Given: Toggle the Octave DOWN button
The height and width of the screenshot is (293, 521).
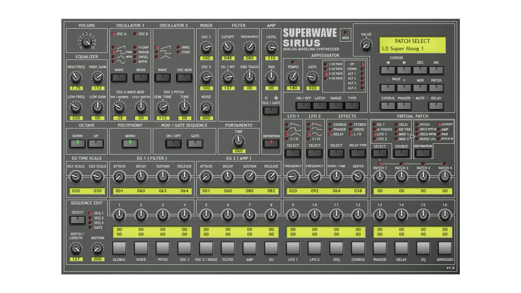Looking at the screenshot, I should point(78,144).
